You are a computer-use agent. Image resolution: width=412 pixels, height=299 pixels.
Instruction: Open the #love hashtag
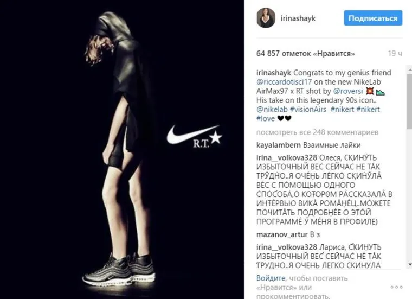tap(266, 119)
